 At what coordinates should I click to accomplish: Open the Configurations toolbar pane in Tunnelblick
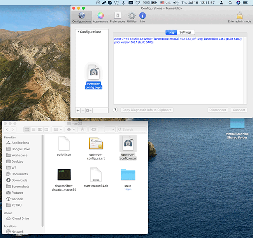click(x=81, y=17)
